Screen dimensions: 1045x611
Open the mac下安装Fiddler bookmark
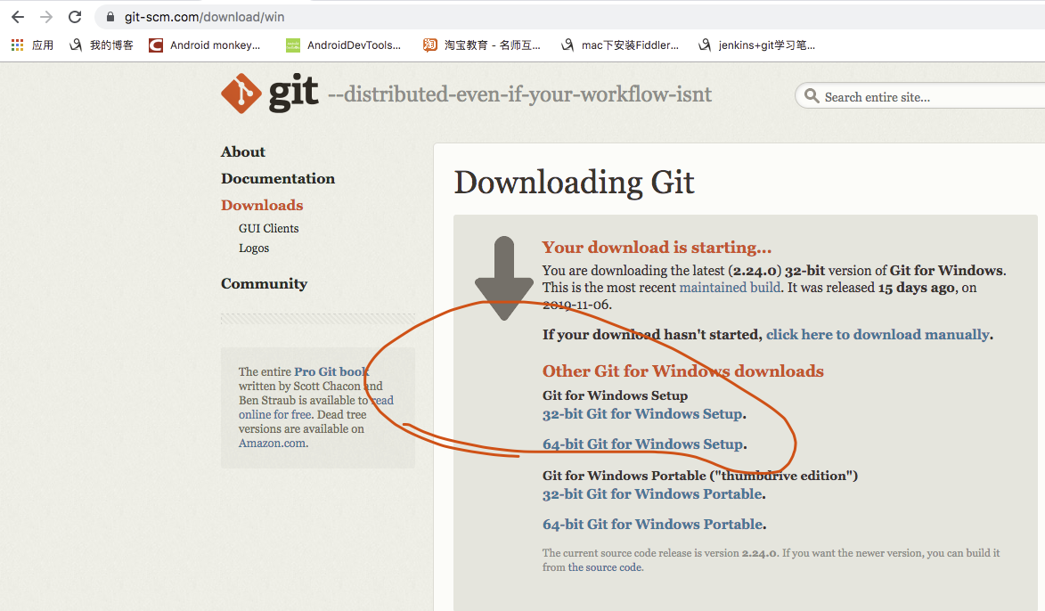(x=620, y=45)
